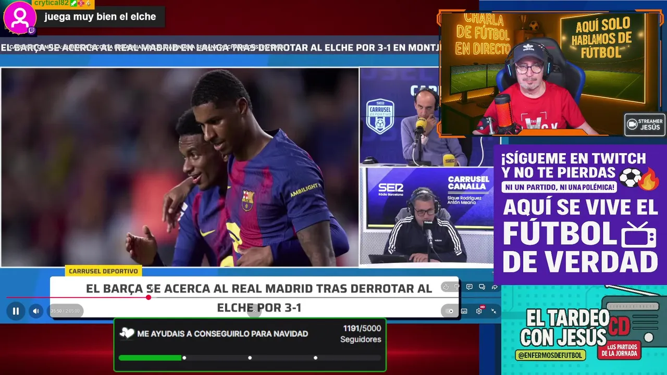Click the heart icon in the follower goal

click(127, 333)
